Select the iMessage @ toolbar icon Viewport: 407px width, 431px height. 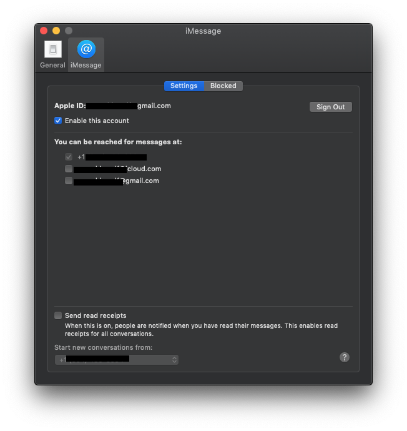tap(86, 54)
